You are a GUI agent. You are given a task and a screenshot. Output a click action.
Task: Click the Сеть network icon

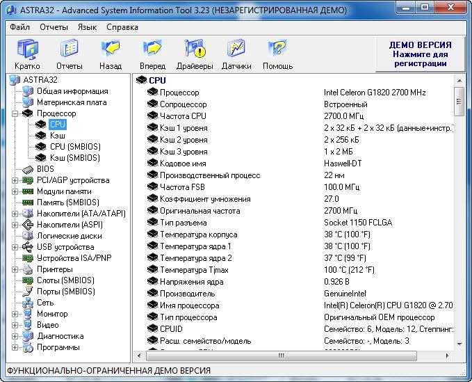point(28,303)
